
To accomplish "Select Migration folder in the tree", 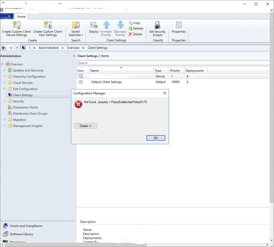I will tap(17, 120).
